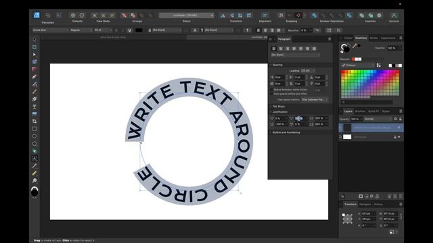The height and width of the screenshot is (243, 433).
Task: Click Flip Vertical in Transform group
Action: (x=231, y=16)
